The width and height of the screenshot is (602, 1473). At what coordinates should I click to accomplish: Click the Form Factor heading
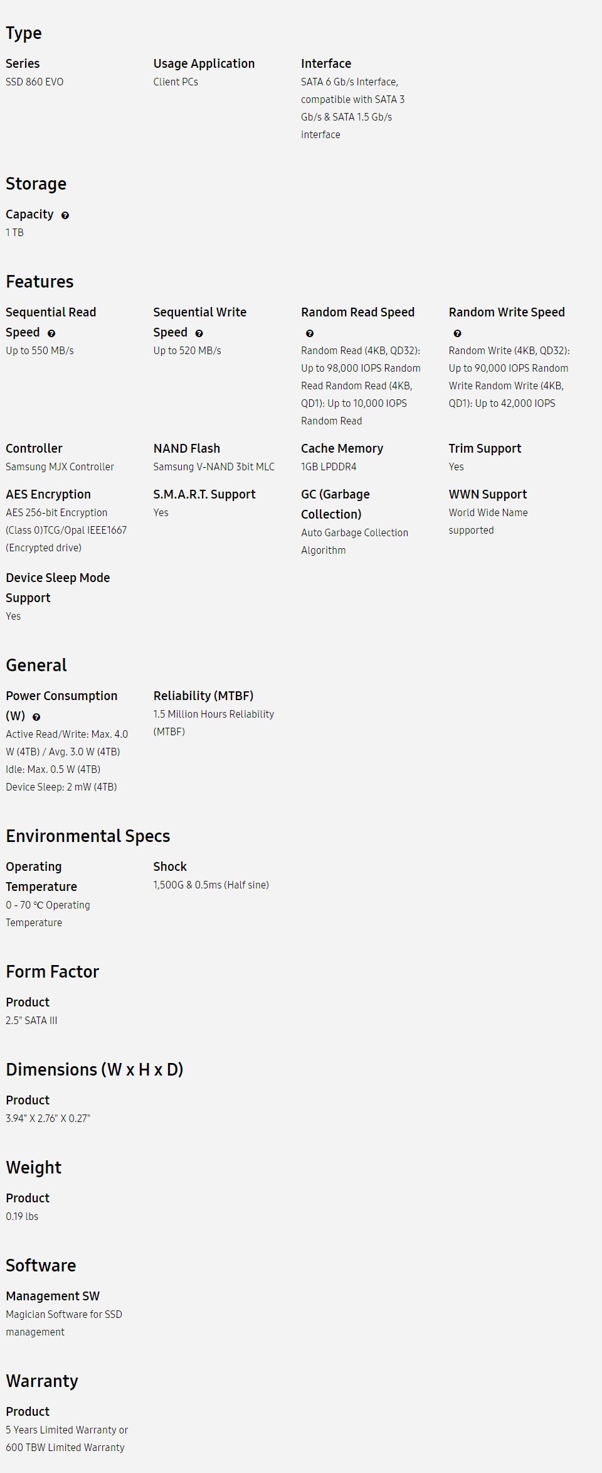pos(53,972)
